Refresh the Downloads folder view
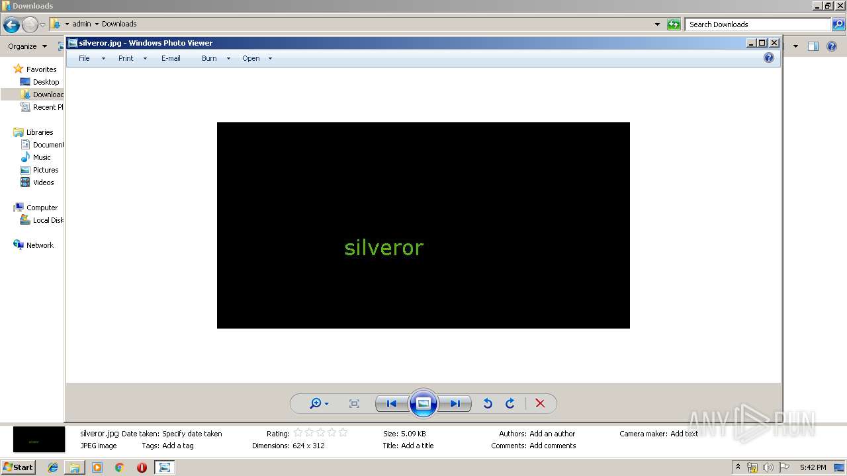Screen dimensions: 847x476 (674, 24)
